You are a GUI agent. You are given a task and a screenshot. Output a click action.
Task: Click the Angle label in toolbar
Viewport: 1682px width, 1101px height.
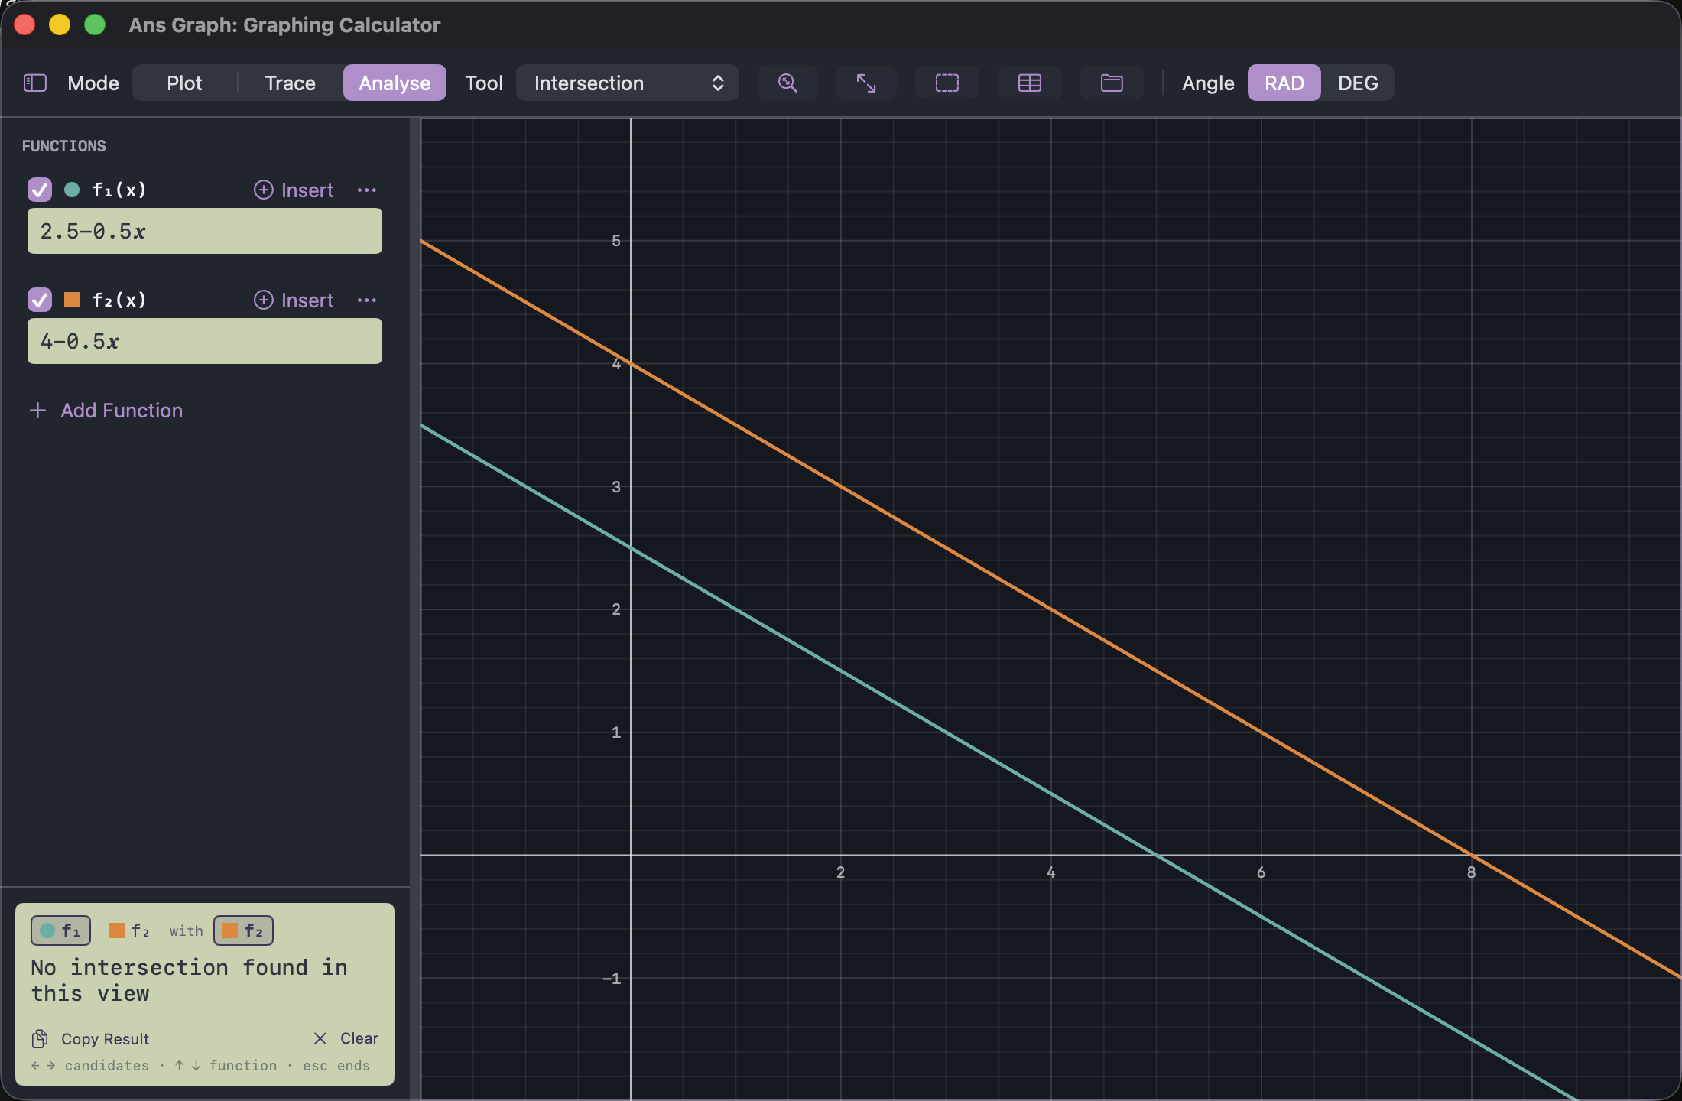coord(1208,83)
